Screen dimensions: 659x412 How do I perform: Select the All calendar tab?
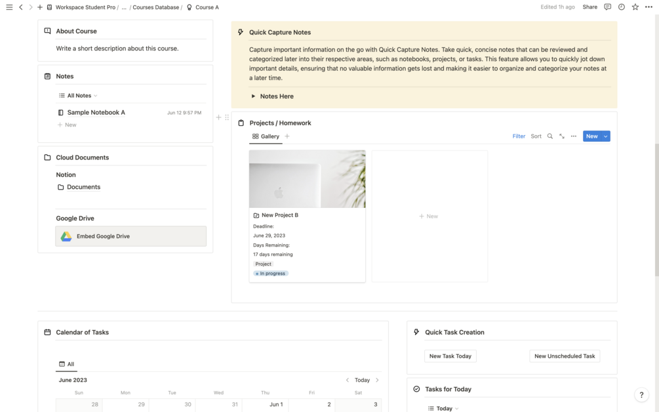[67, 364]
